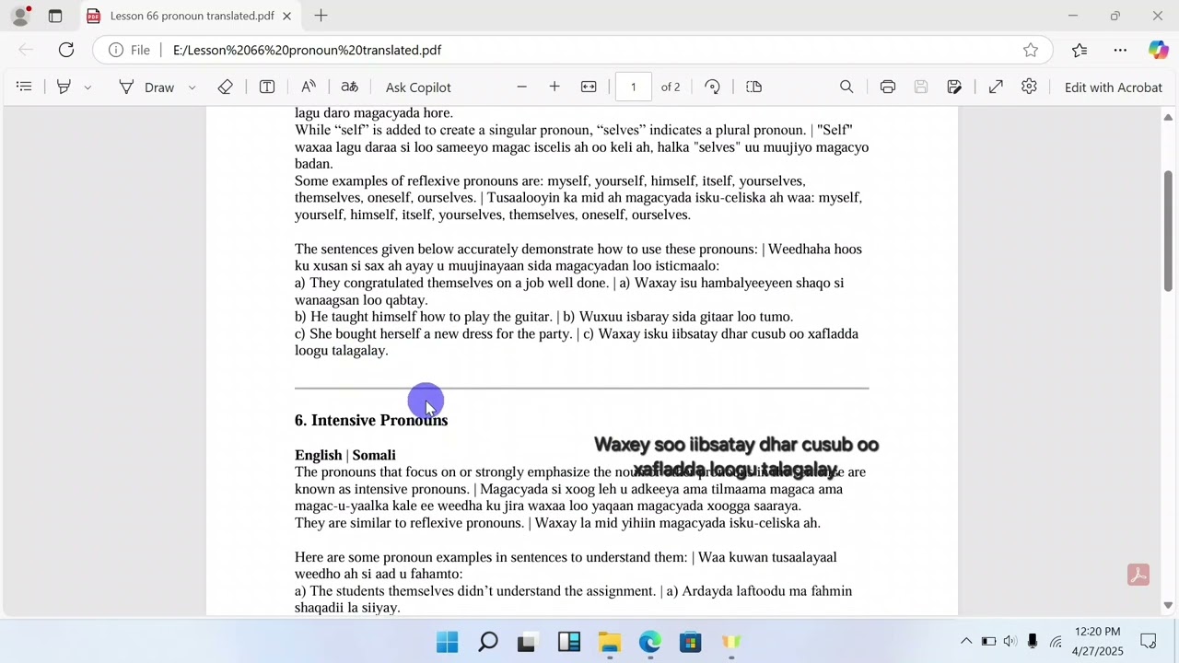The height and width of the screenshot is (663, 1179).
Task: Open the PDF table of contents icon
Action: tap(24, 87)
